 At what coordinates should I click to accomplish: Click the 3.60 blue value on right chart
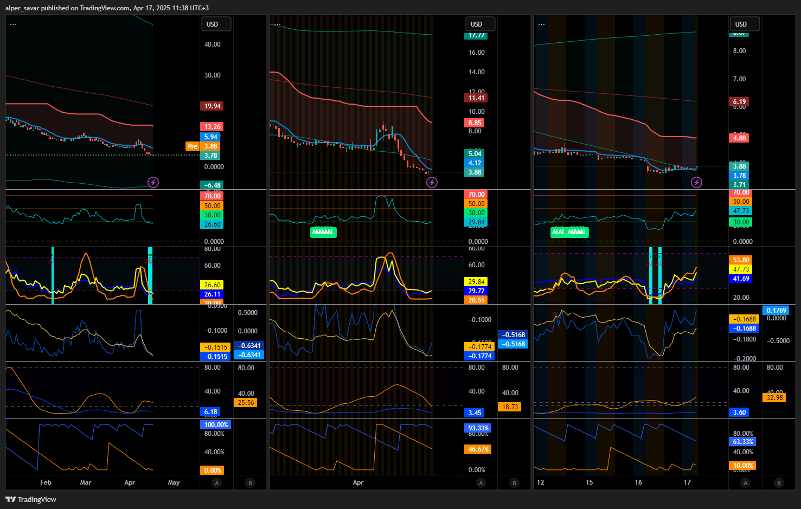pos(739,413)
